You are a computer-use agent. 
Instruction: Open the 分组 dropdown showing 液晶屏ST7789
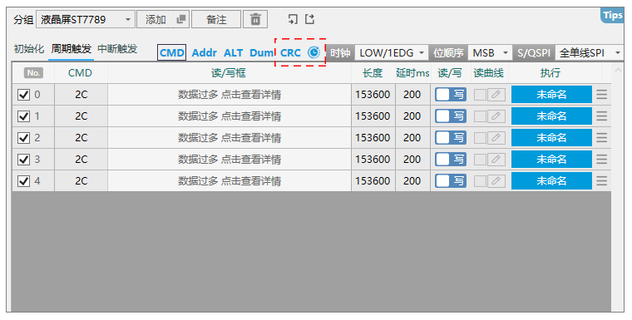[85, 19]
